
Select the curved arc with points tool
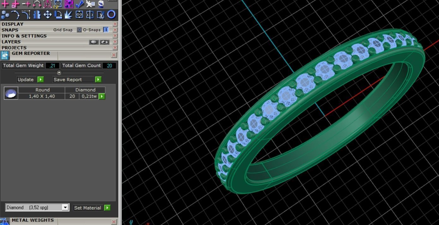pyautogui.click(x=15, y=14)
